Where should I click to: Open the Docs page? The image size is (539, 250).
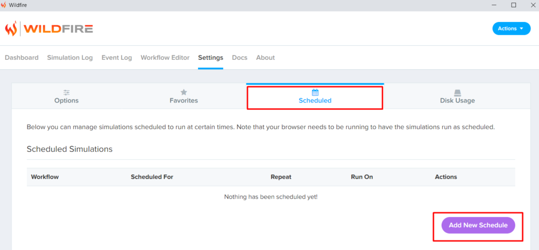tap(239, 58)
